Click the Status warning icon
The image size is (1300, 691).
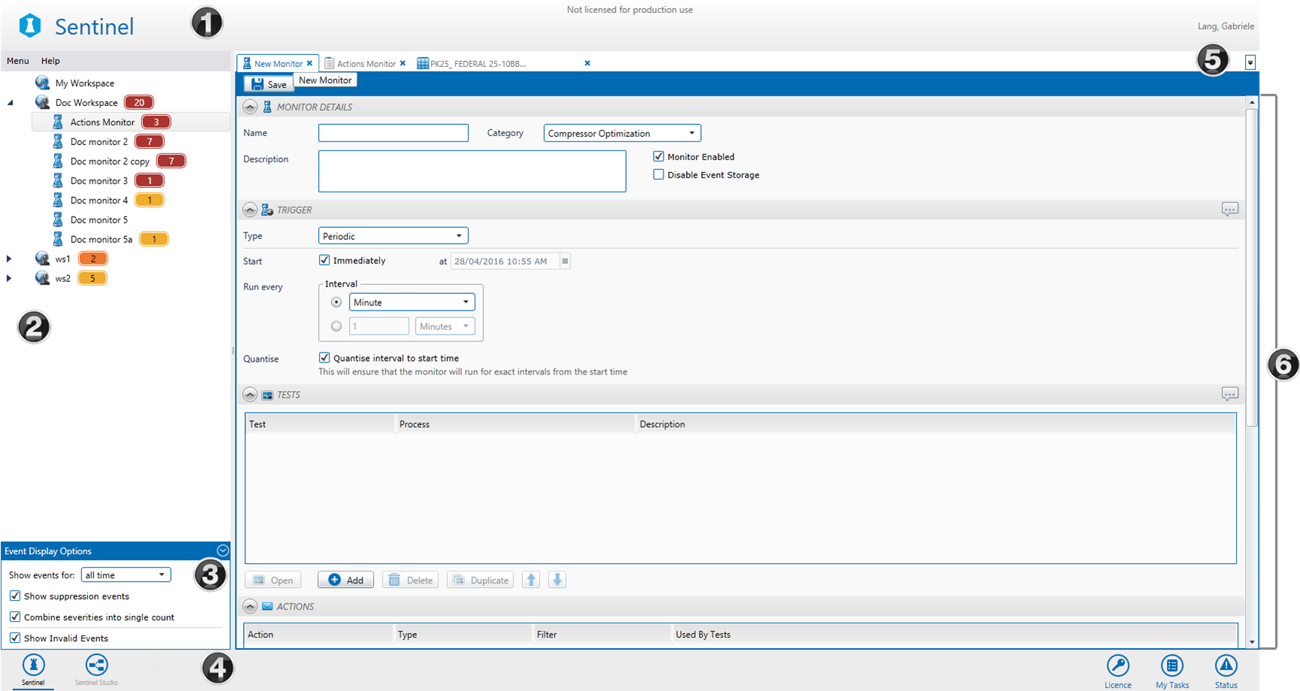click(x=1226, y=666)
